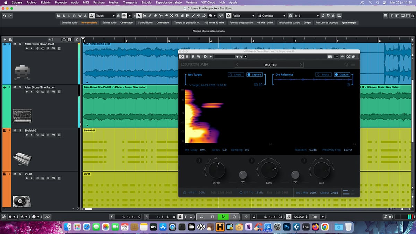Click the Undo arrow in Cubase toolbar
The height and width of the screenshot is (234, 416).
pos(5,16)
